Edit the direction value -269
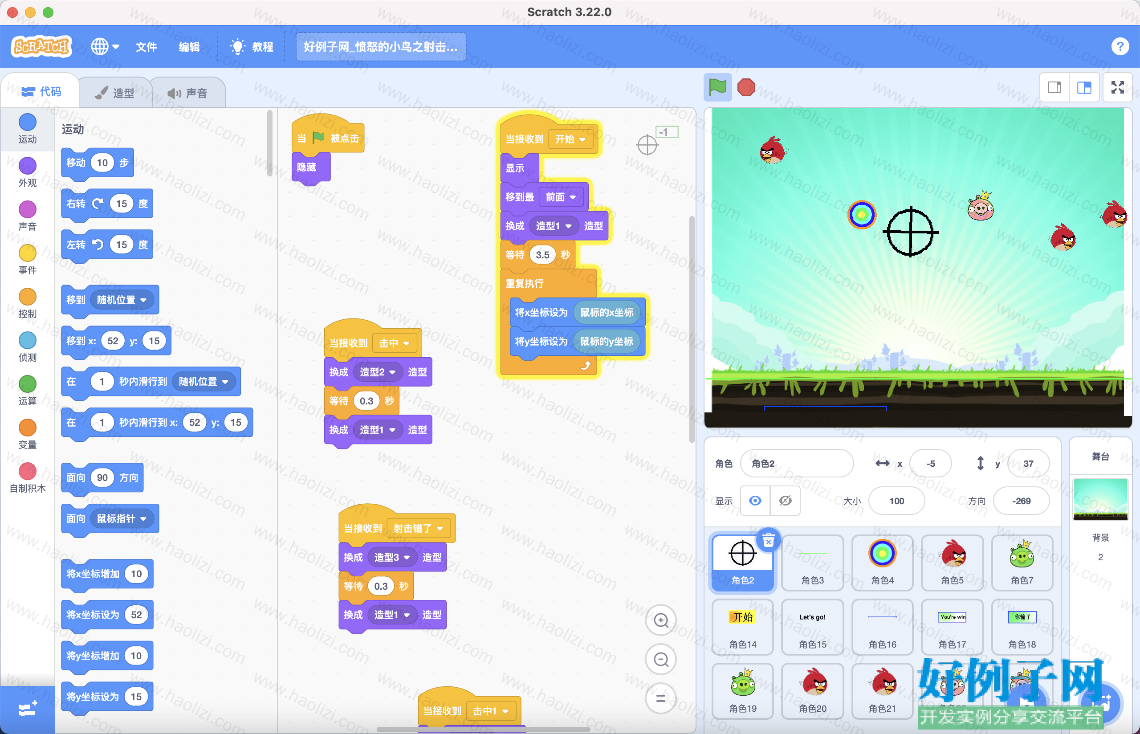Viewport: 1140px width, 734px height. (1022, 501)
